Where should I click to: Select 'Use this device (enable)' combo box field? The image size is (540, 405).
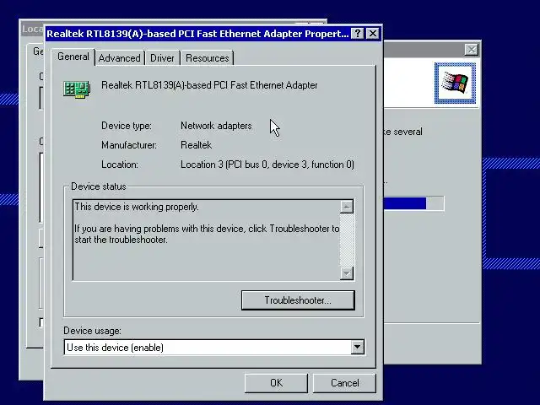pyautogui.click(x=213, y=347)
